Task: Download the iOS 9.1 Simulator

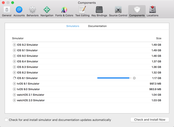Action: pos(14,50)
